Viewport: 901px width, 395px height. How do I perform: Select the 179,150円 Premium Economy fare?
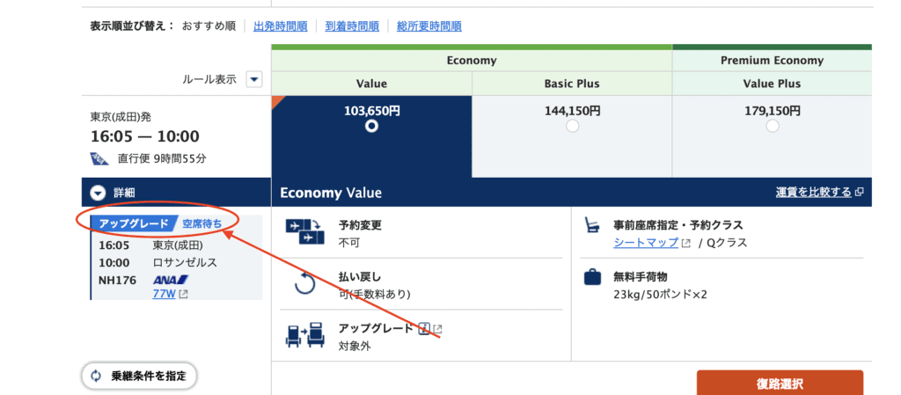coord(772,126)
